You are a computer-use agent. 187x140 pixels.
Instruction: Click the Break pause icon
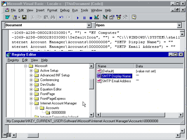click(84, 18)
